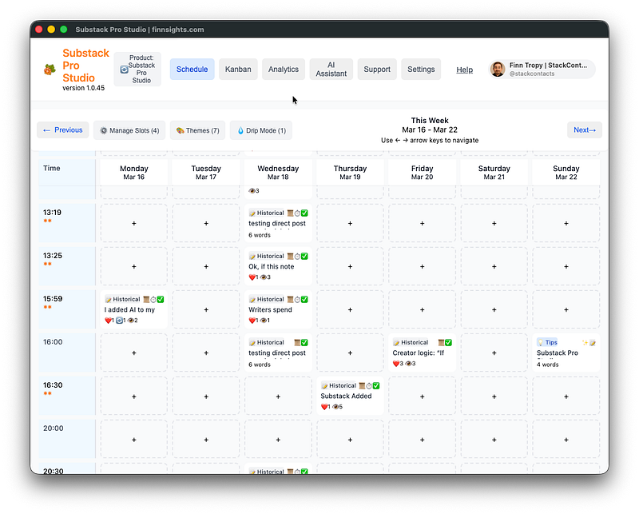Viewport: 639px width, 514px height.
Task: Click pencil edit icon on Tips card
Action: click(x=593, y=343)
